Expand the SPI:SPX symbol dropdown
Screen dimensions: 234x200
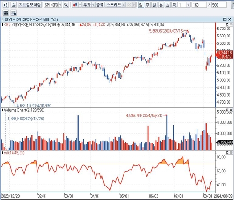point(60,5)
